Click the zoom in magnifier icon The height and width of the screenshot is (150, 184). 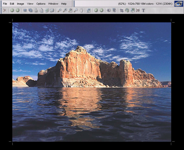coord(65,10)
